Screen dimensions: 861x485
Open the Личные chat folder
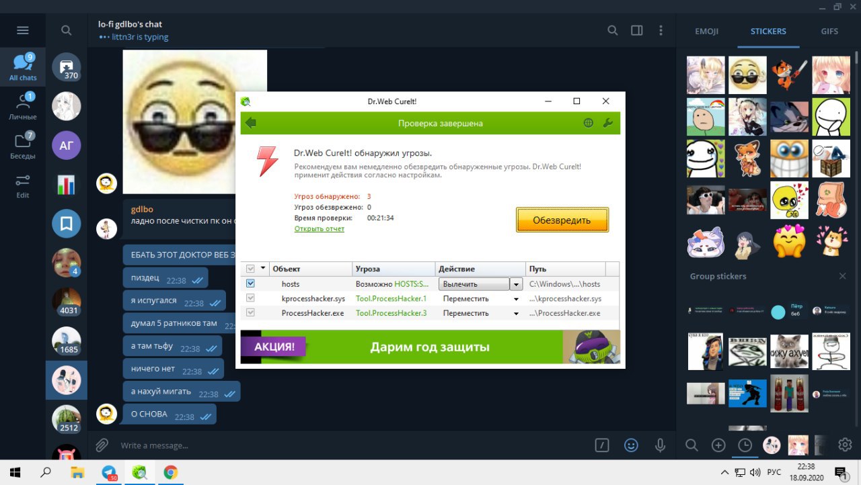pyautogui.click(x=23, y=107)
